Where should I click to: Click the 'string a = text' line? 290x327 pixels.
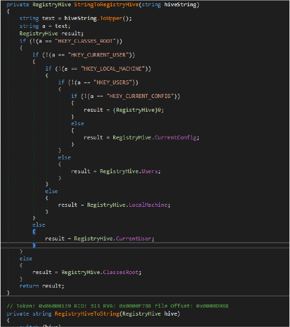click(45, 26)
